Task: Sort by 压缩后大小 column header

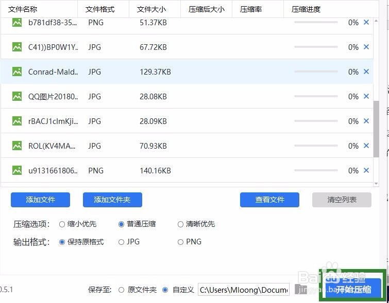Action: 207,9
